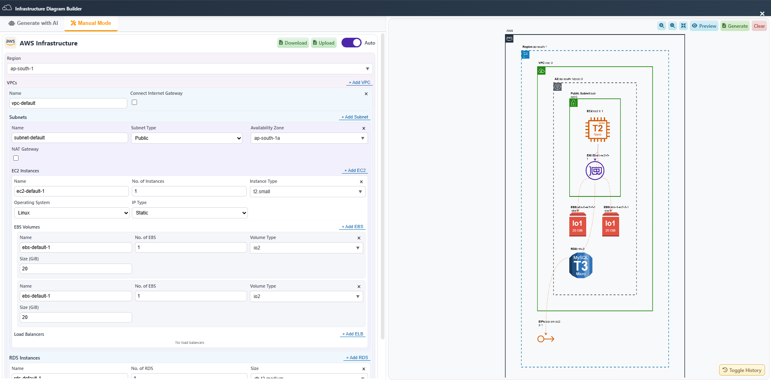Select the orange Elastic IP icon

546,339
